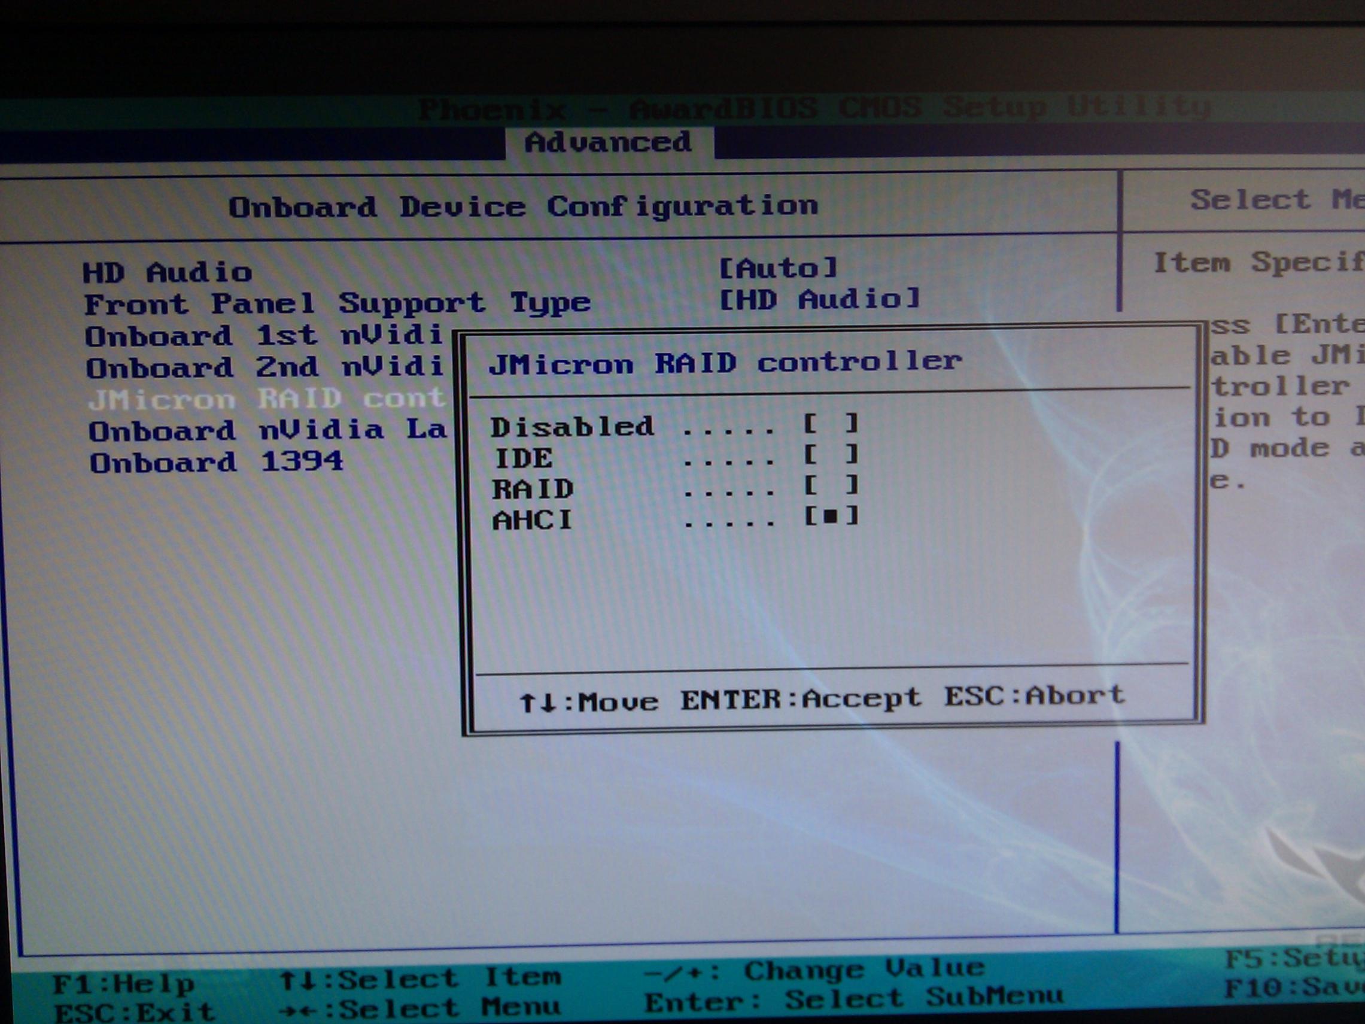
Task: Select the Onboard 1394 item
Action: pos(216,462)
